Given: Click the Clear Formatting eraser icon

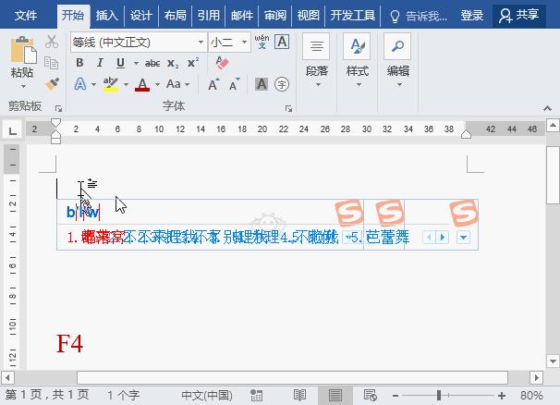Looking at the screenshot, I should pyautogui.click(x=222, y=63).
